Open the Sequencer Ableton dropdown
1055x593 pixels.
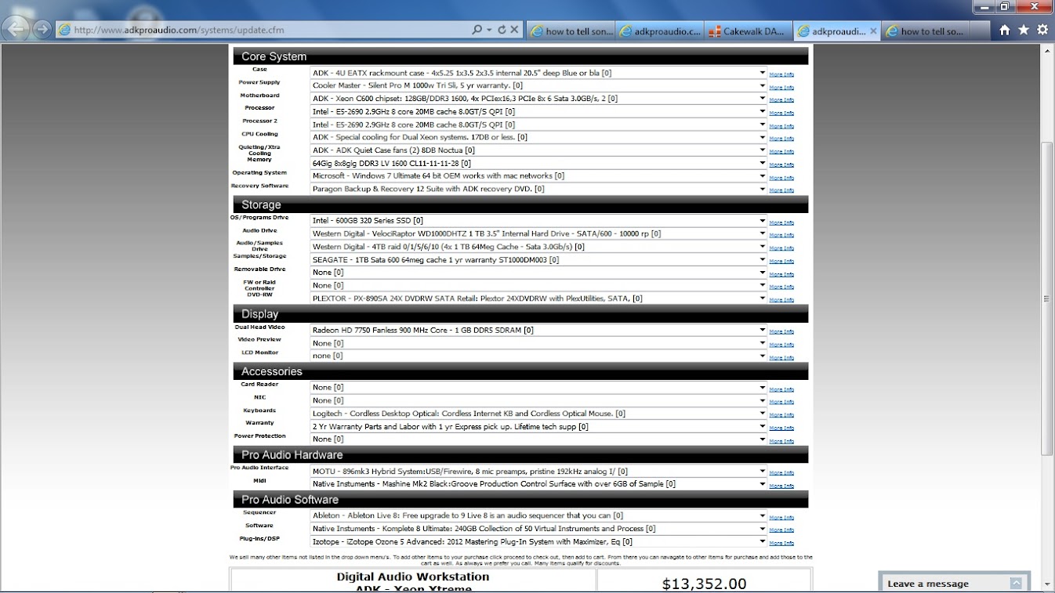point(538,515)
